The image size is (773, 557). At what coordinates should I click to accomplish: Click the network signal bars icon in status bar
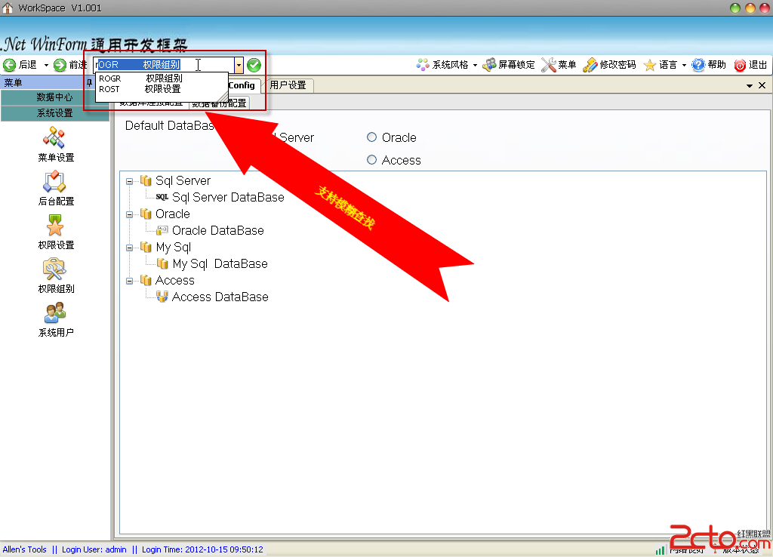click(x=660, y=549)
